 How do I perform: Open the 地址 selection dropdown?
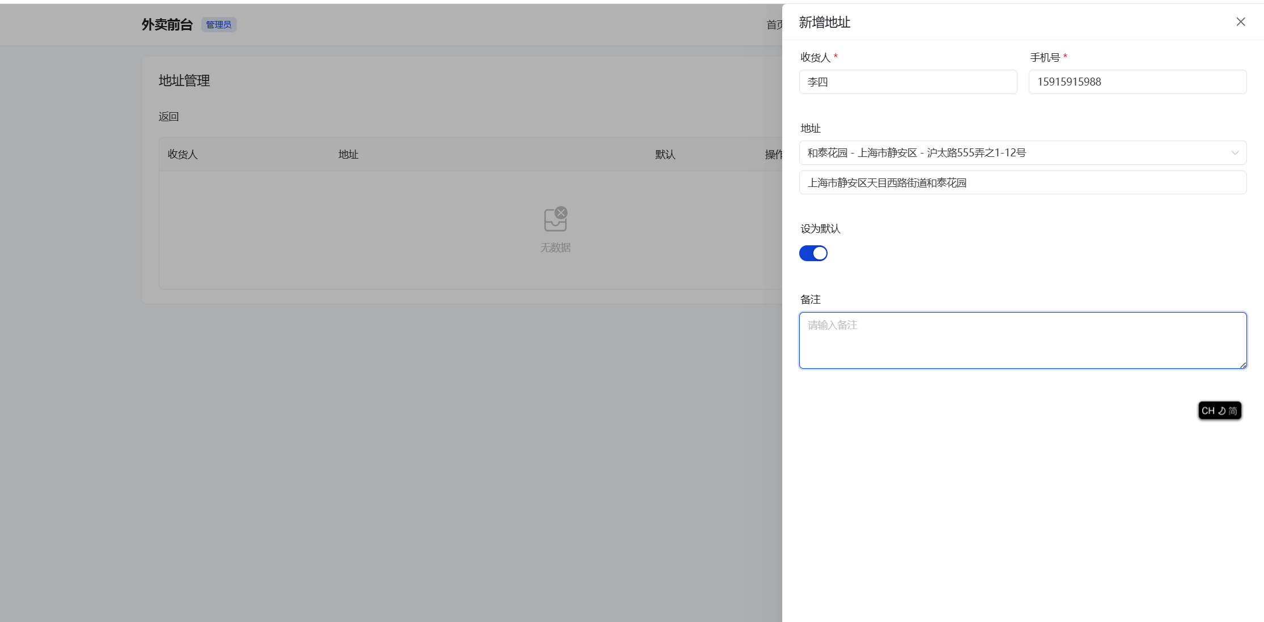click(1015, 153)
